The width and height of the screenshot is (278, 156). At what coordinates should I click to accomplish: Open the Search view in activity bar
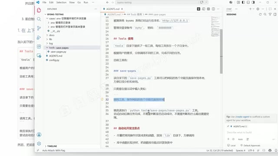click(x=39, y=19)
